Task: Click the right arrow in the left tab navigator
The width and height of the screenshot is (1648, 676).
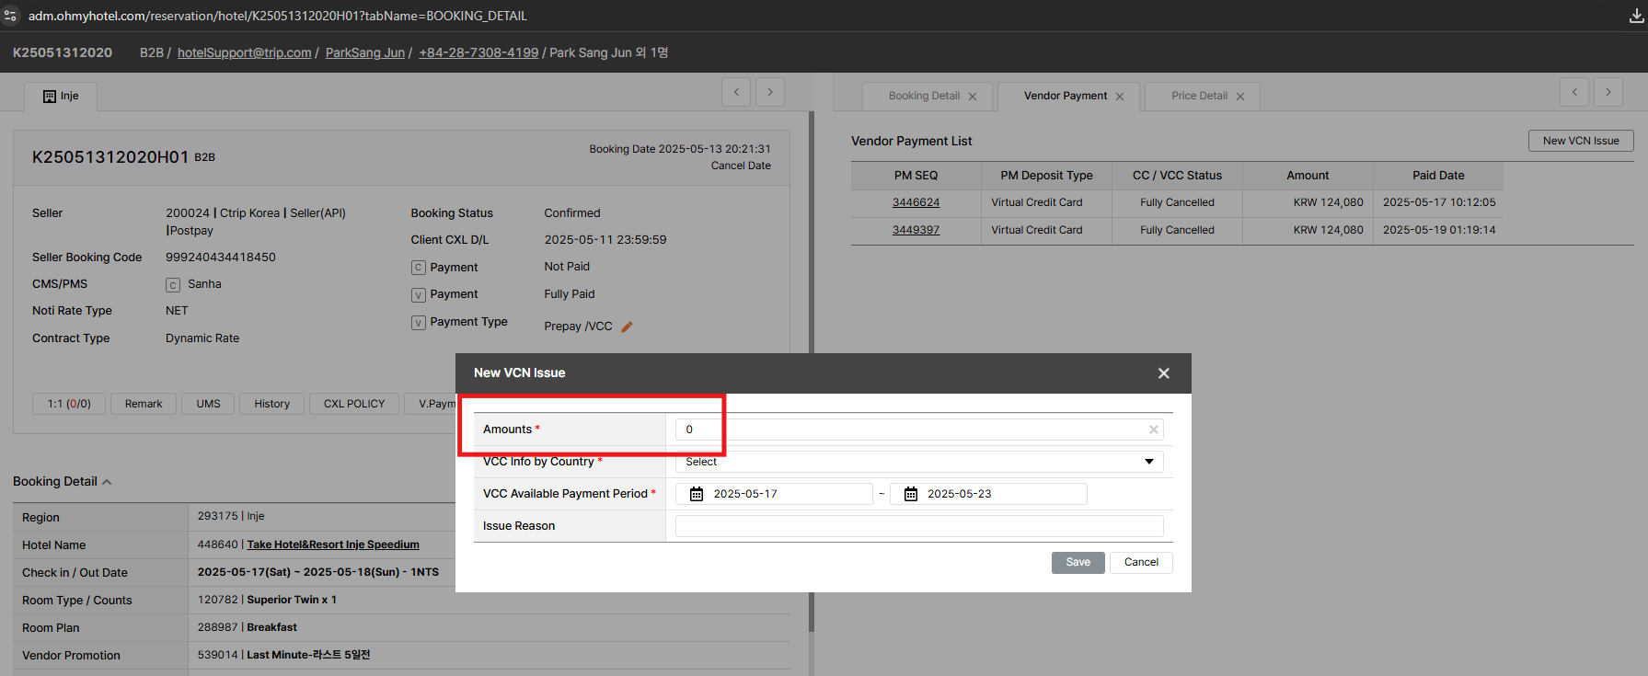Action: click(x=770, y=92)
